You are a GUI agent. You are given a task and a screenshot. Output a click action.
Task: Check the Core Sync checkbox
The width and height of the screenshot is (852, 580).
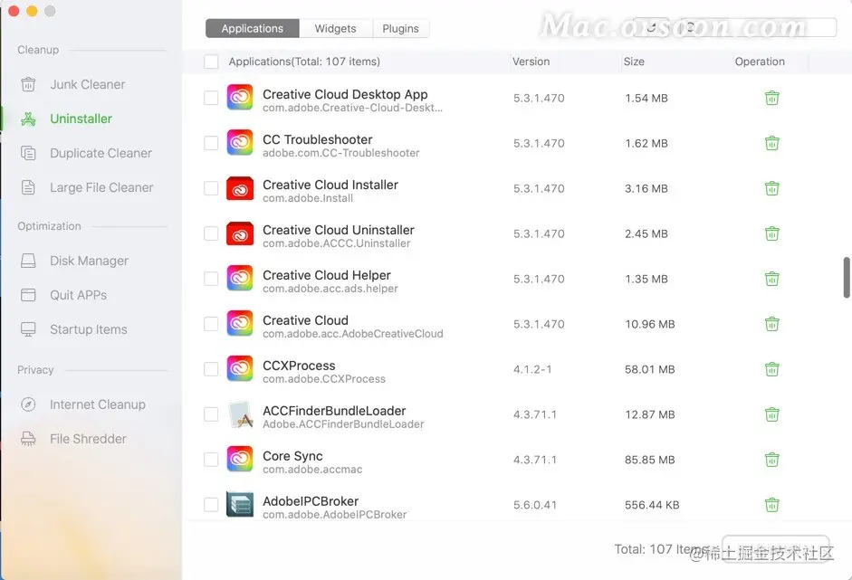(211, 460)
